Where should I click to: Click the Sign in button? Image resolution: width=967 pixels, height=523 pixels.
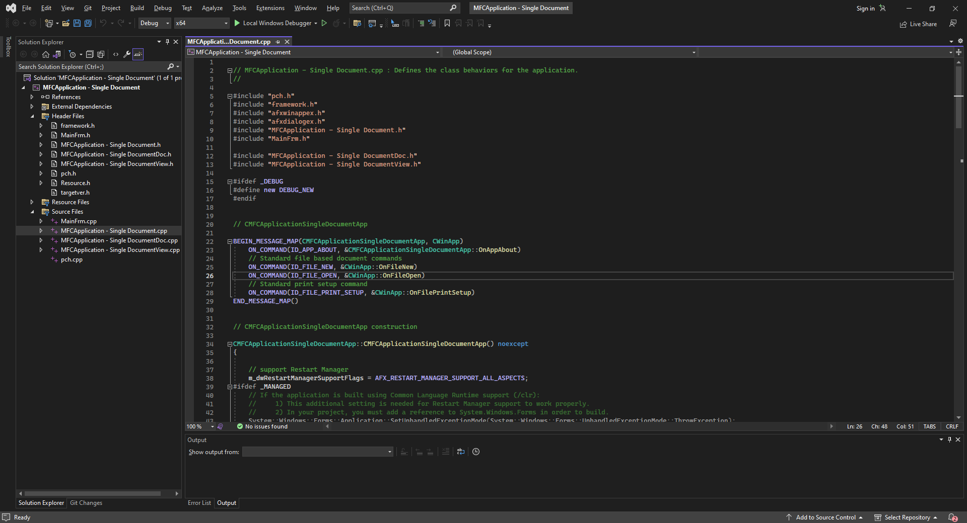pos(871,8)
